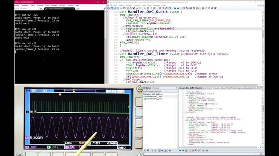The height and width of the screenshot is (156, 279).
Task: Open the View menu in MobaXterm
Action: click(33, 6)
